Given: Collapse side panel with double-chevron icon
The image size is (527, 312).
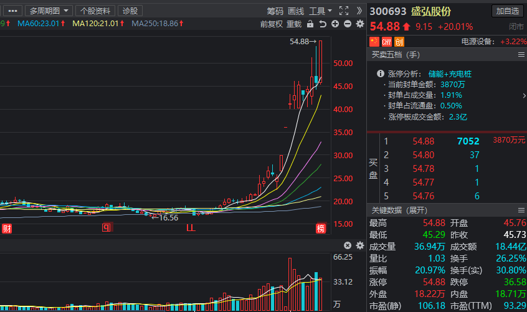Looking at the screenshot, I should point(359,11).
